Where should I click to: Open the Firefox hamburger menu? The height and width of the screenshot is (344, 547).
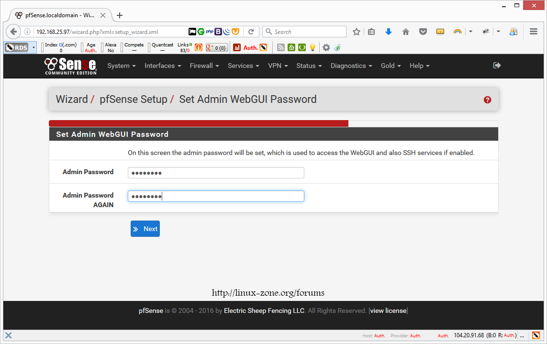534,32
